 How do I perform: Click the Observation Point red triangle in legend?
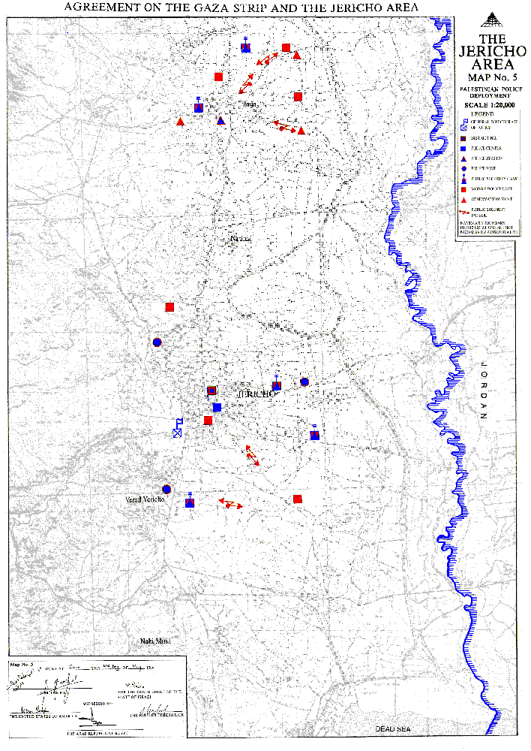(463, 199)
